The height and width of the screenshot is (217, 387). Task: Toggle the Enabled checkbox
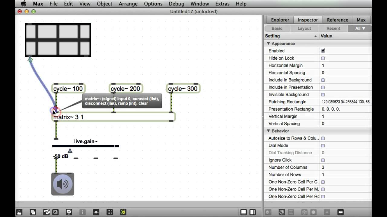[323, 51]
